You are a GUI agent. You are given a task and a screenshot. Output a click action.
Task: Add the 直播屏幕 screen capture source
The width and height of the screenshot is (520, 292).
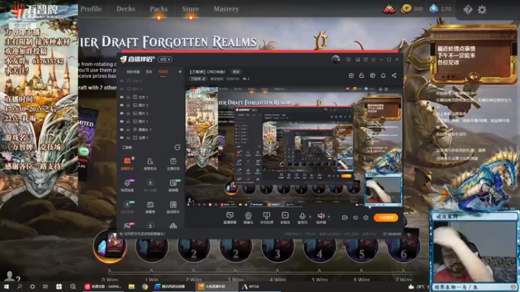[229, 218]
